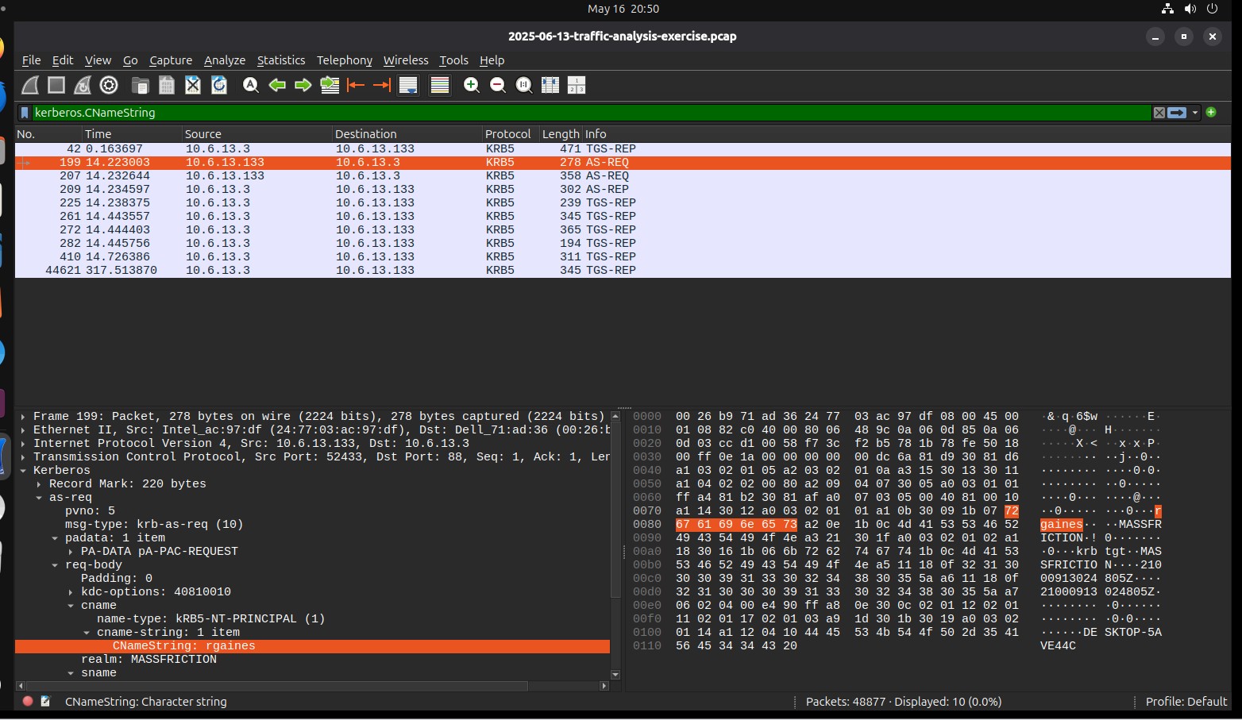Toggle packet list colorization
Image resolution: width=1242 pixels, height=720 pixels.
pyautogui.click(x=440, y=85)
